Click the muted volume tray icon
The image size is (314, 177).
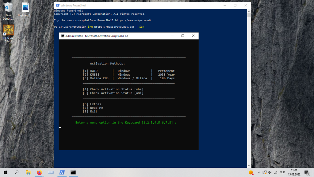click(270, 172)
